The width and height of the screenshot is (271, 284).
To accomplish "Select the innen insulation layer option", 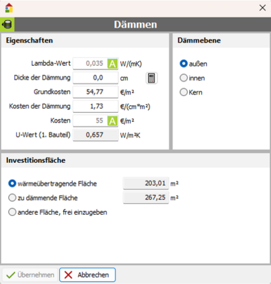I will (184, 78).
